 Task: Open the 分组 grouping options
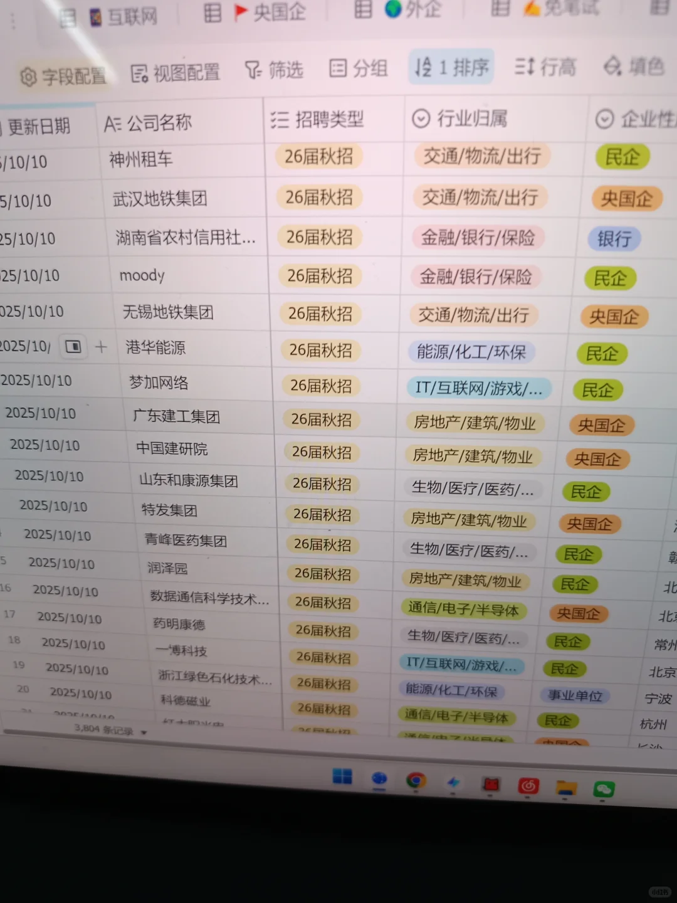pyautogui.click(x=357, y=68)
